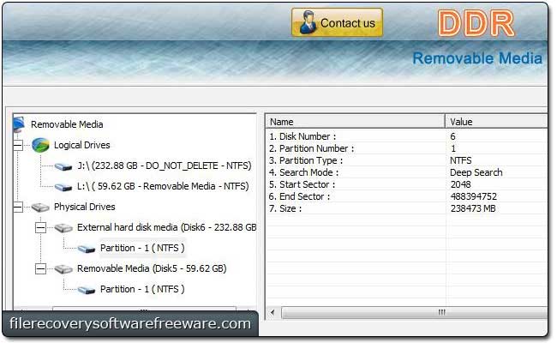Collapse Removable Media Disk5 node
557x343 pixels.
41,268
